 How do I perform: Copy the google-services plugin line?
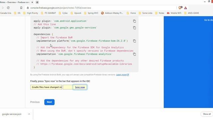pos(134,28)
